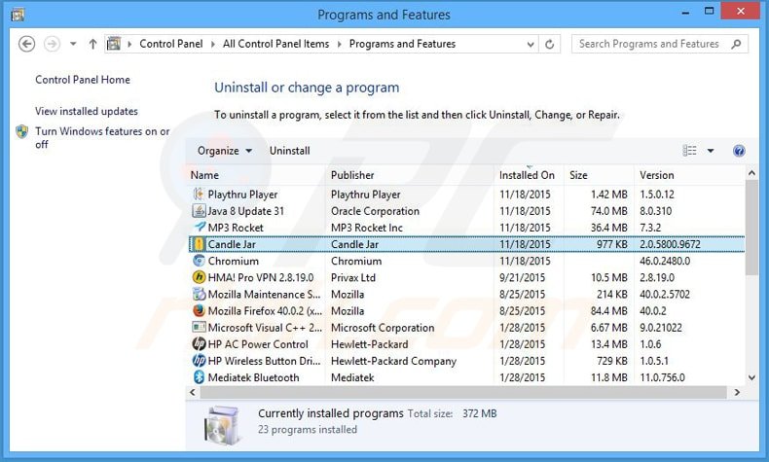Viewport: 769px width, 462px height.
Task: Click the horizontal scrollbar thumb
Action: pos(463,392)
